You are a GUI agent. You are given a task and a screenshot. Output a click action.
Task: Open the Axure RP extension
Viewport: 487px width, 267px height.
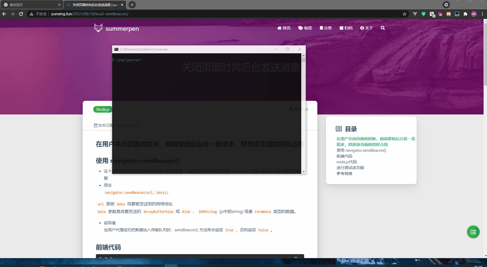click(441, 14)
